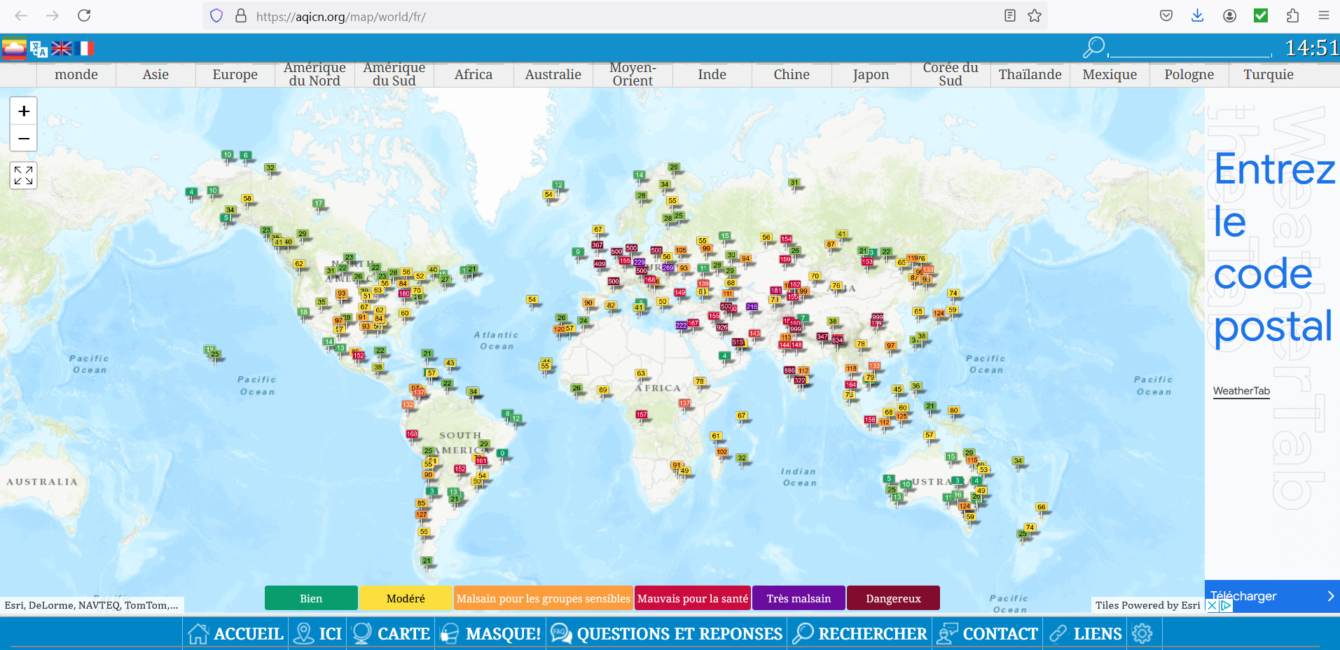Toggle fullscreen map view
1340x650 pixels.
click(x=24, y=175)
